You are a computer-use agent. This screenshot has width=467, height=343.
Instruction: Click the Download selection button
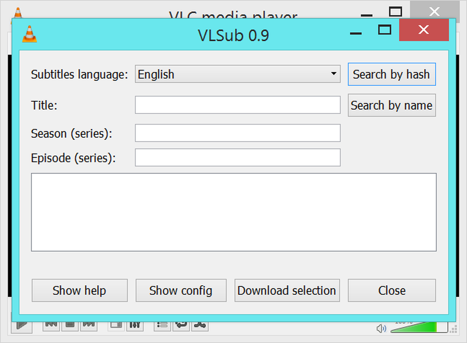point(287,290)
